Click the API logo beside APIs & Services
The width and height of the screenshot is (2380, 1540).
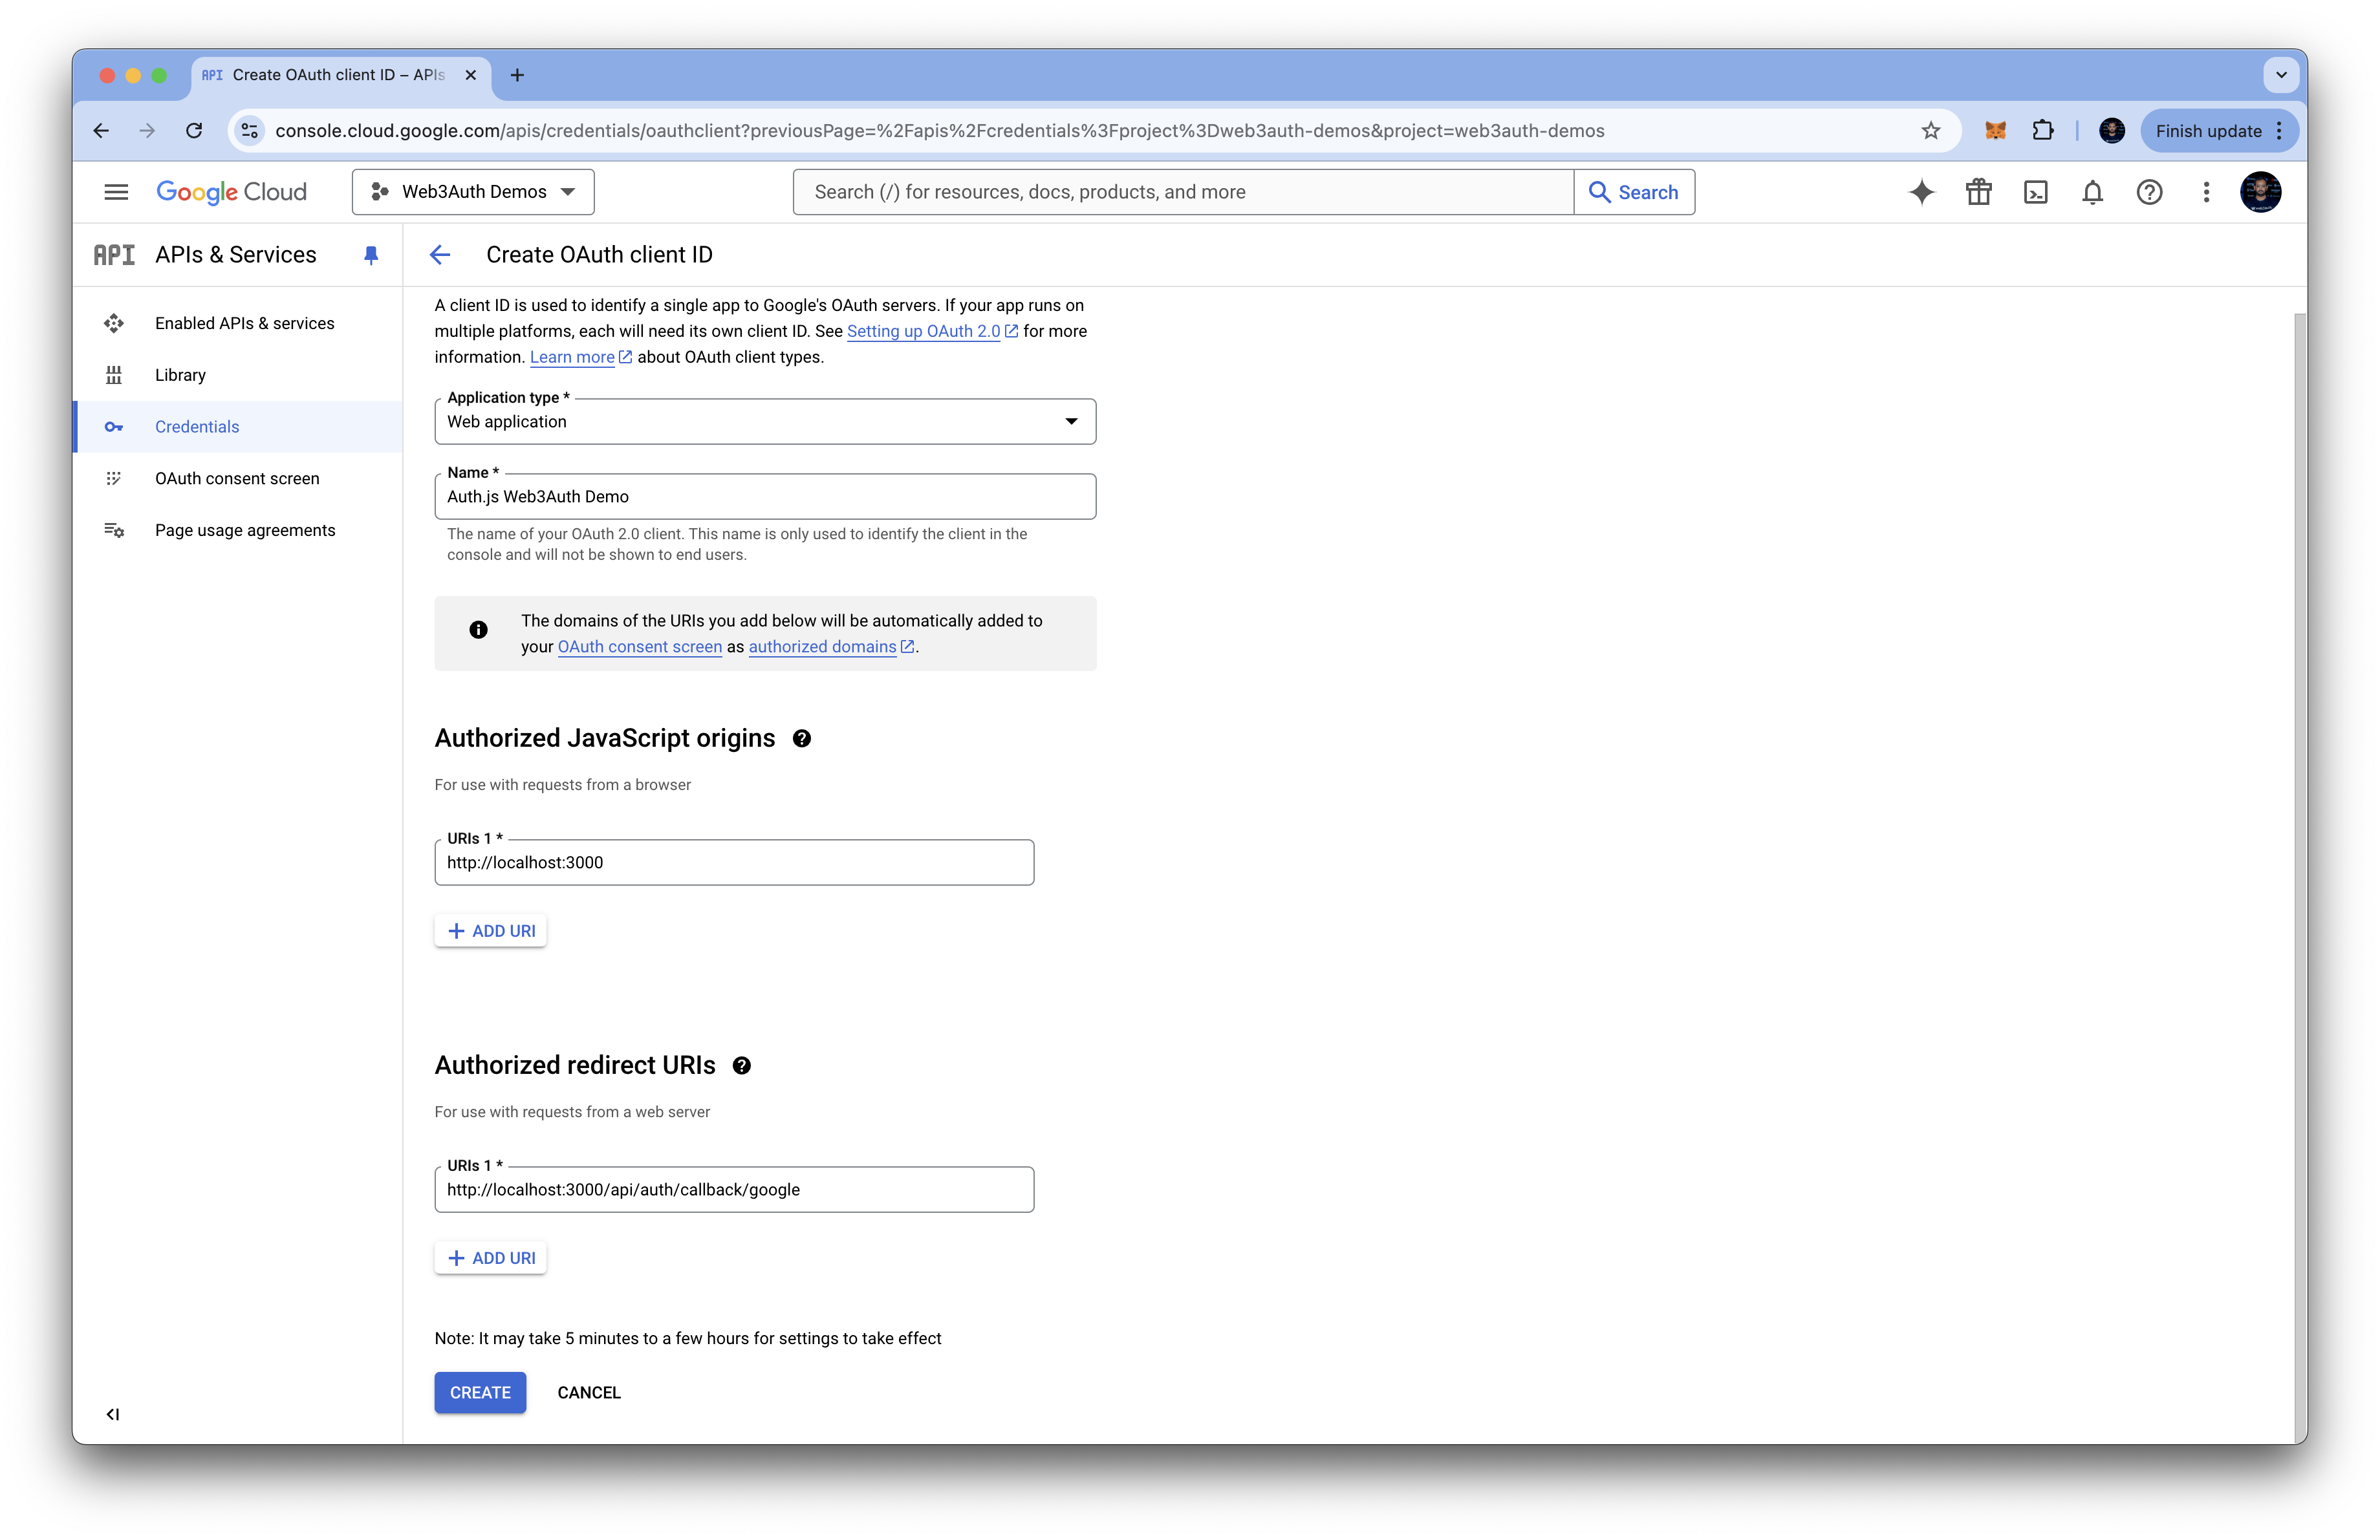tap(114, 255)
